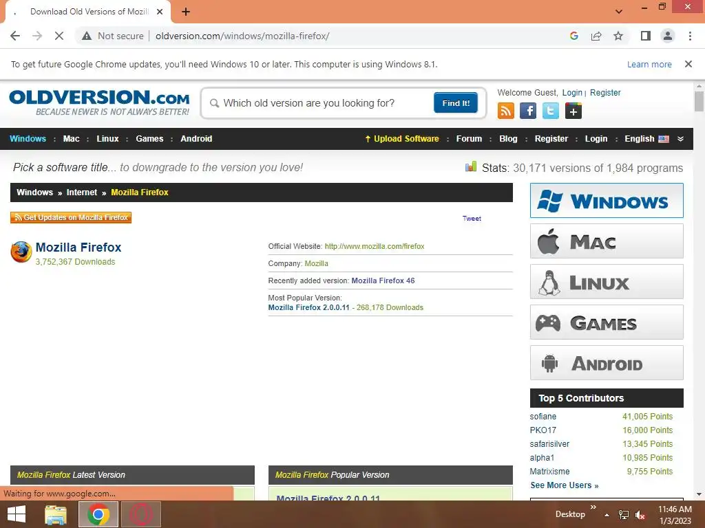This screenshot has width=705, height=528.
Task: Click the Google icon in the address bar
Action: click(574, 36)
